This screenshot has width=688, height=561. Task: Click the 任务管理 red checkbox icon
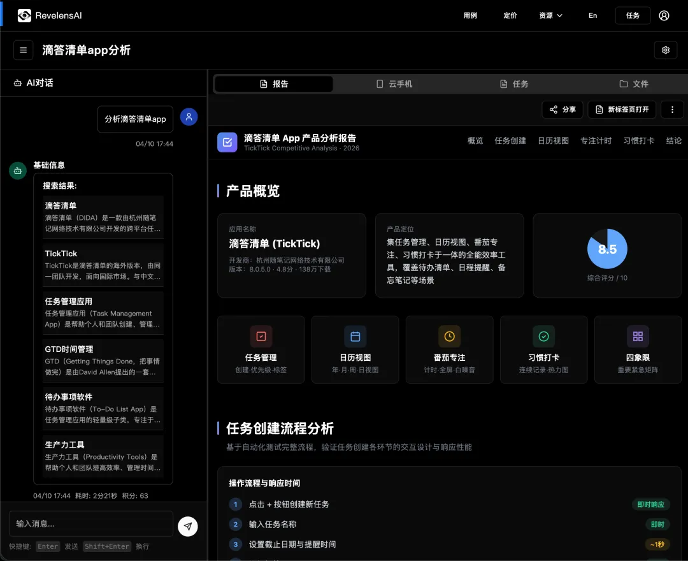261,336
